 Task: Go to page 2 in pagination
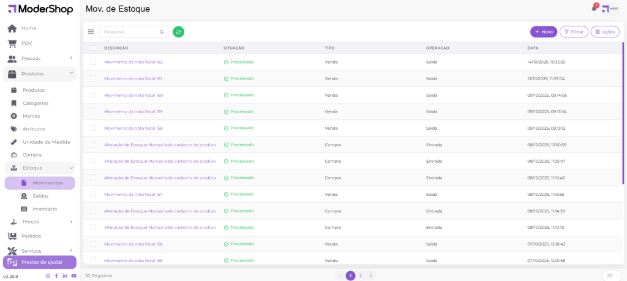361,275
